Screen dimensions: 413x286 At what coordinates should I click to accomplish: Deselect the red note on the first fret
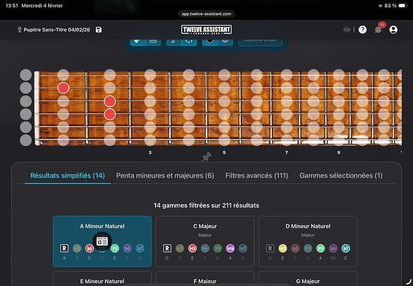[63, 88]
